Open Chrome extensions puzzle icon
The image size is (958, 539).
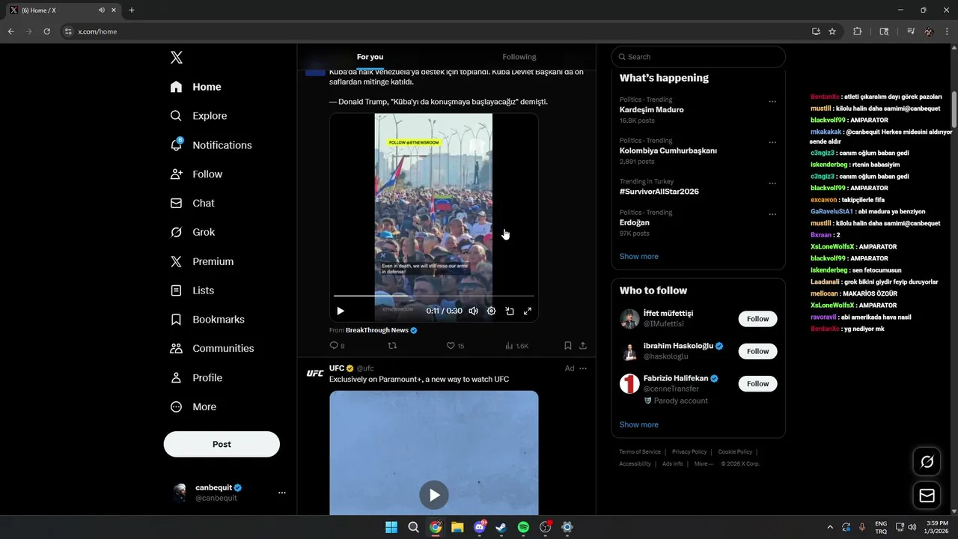[x=858, y=31]
